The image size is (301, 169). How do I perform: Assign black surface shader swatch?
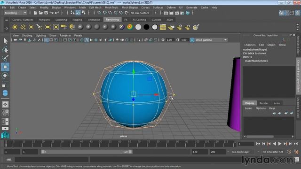[x=146, y=27]
